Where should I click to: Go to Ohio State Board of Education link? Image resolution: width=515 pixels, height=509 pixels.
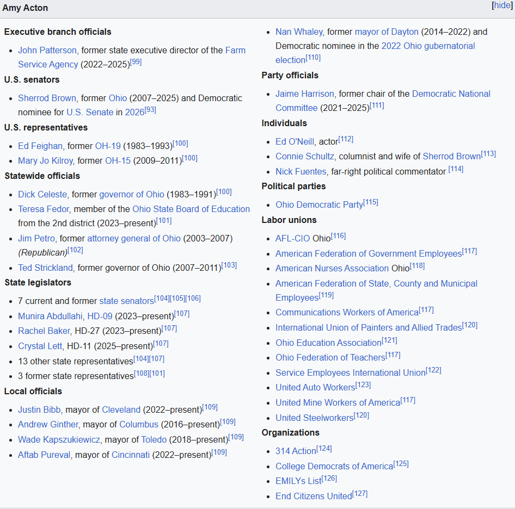pos(191,209)
